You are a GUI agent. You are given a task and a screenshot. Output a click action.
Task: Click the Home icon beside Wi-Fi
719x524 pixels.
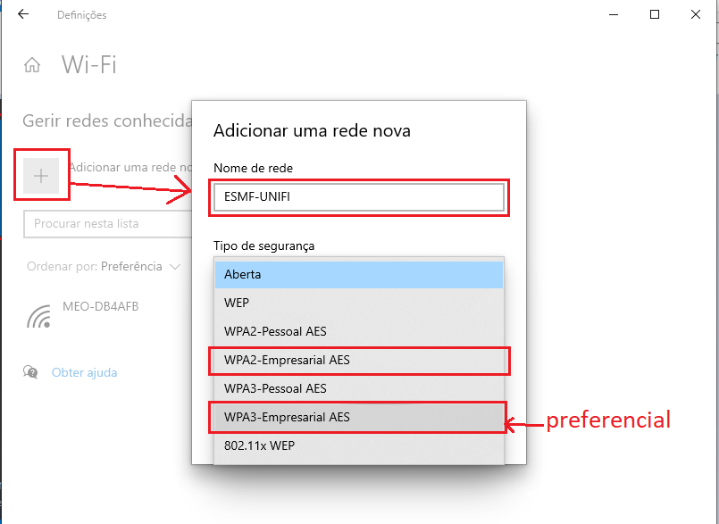click(33, 65)
